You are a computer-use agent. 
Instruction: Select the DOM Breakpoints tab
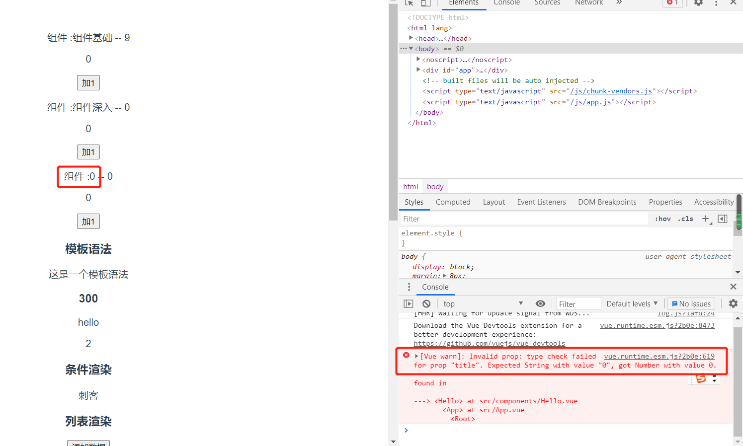(607, 202)
